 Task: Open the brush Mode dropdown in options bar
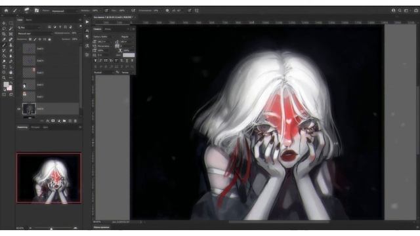coord(64,11)
